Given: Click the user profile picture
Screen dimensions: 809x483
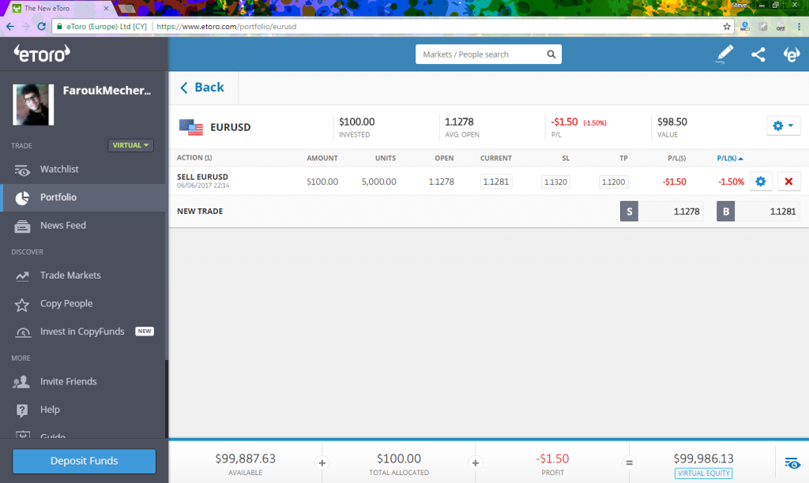Looking at the screenshot, I should (33, 105).
